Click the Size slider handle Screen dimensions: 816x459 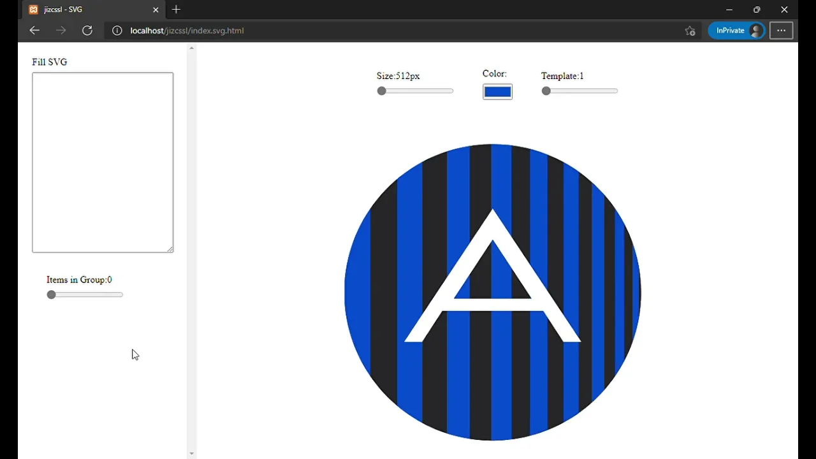pos(381,91)
